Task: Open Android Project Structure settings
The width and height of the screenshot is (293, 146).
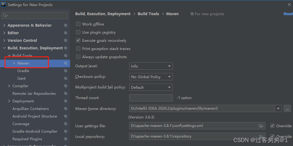Action: (x=35, y=116)
